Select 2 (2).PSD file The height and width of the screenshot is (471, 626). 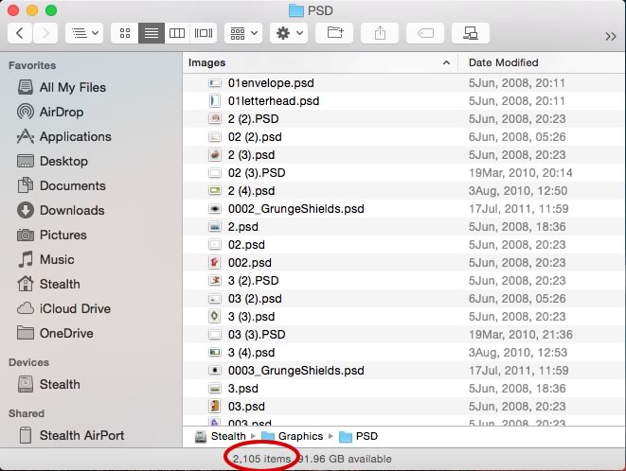pyautogui.click(x=404, y=119)
